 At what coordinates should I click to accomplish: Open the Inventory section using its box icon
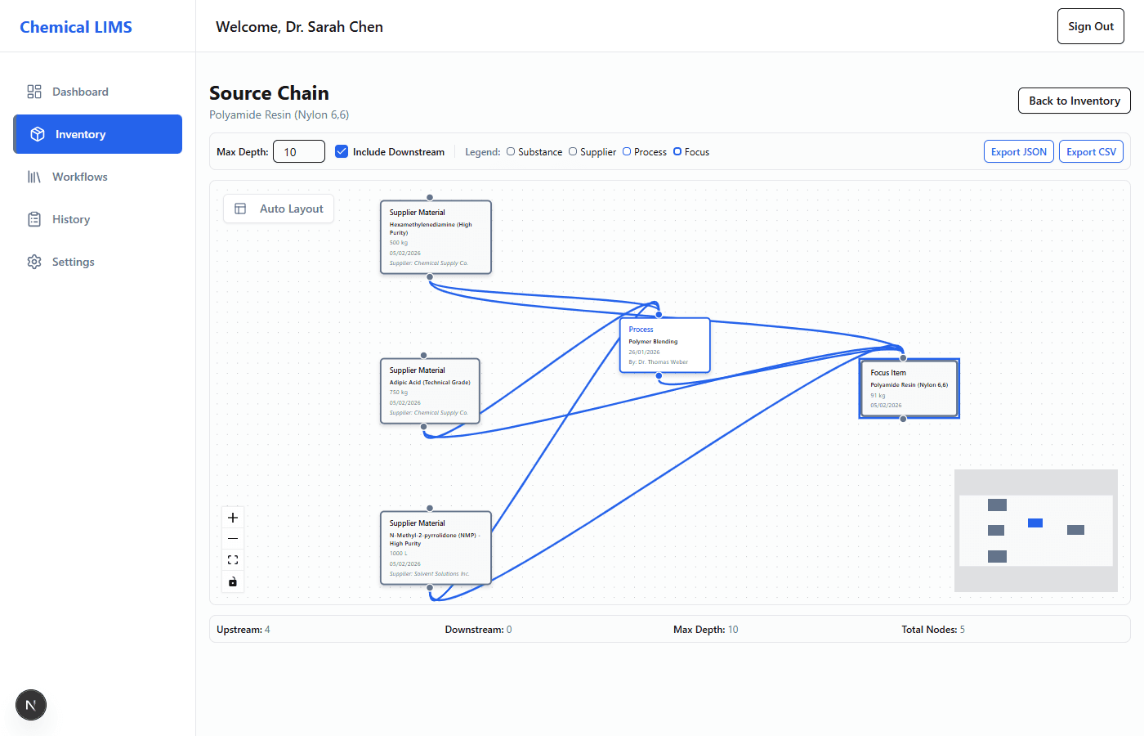(x=34, y=133)
